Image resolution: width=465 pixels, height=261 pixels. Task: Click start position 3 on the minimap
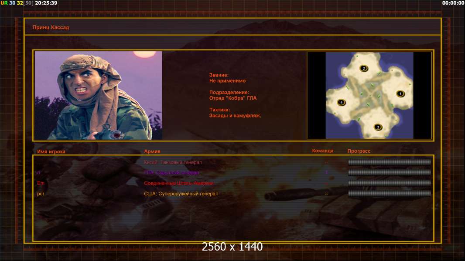click(x=377, y=127)
